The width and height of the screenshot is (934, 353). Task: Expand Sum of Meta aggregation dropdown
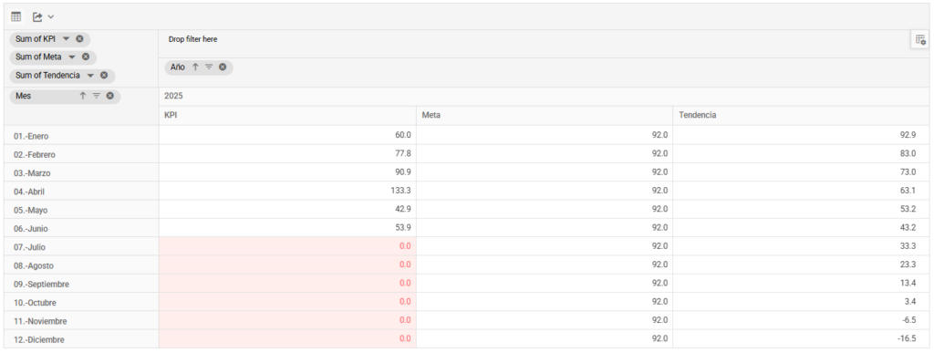pos(72,57)
